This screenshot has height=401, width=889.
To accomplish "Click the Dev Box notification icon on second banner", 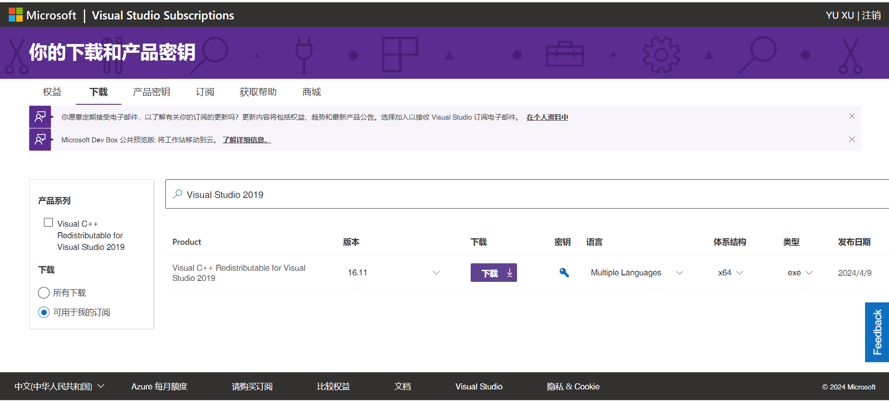I will click(40, 140).
